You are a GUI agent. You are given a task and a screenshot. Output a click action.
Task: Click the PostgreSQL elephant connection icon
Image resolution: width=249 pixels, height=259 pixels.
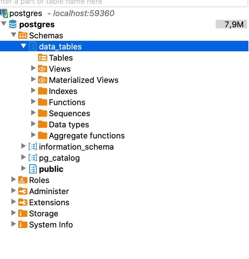pos(4,13)
